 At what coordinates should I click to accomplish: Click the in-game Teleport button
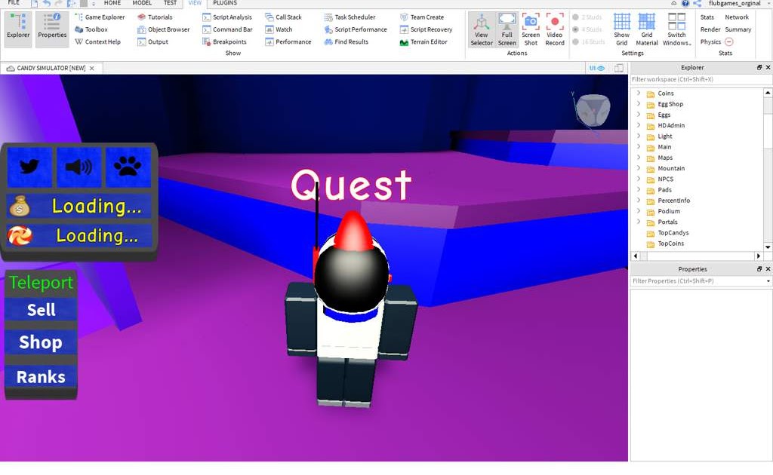41,283
